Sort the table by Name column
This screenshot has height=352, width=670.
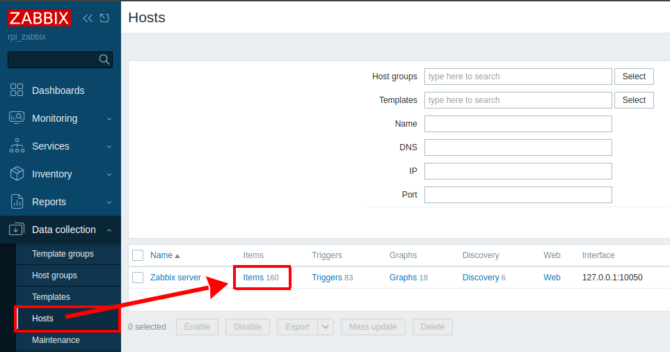(x=161, y=255)
